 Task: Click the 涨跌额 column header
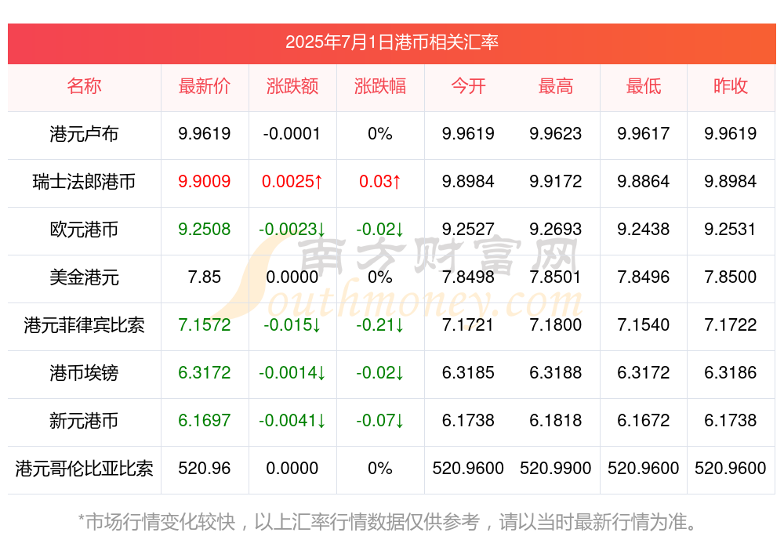(292, 86)
